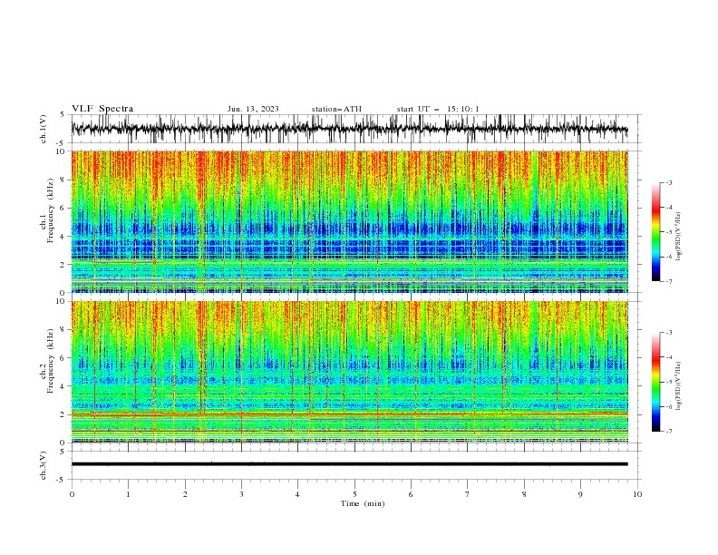Click the '-7' tick on lower colorbar
This screenshot has height=555, width=718.
click(x=668, y=432)
